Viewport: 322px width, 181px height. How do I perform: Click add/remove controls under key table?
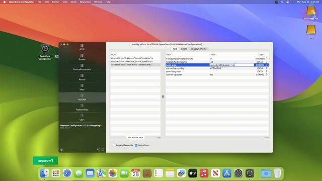pos(266,137)
